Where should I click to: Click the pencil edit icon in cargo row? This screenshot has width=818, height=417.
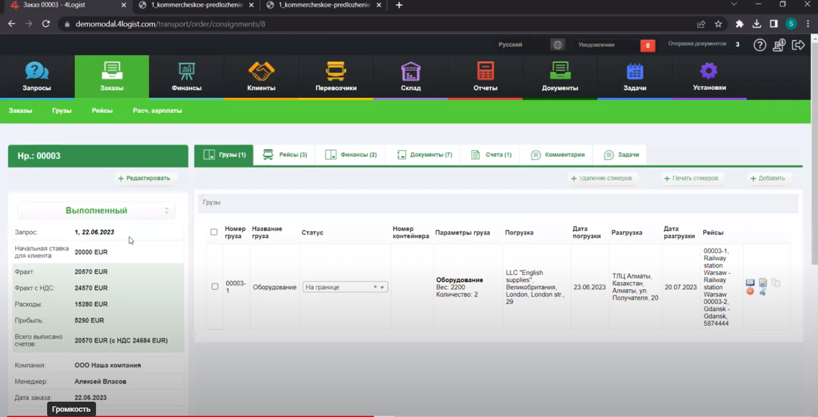(763, 283)
